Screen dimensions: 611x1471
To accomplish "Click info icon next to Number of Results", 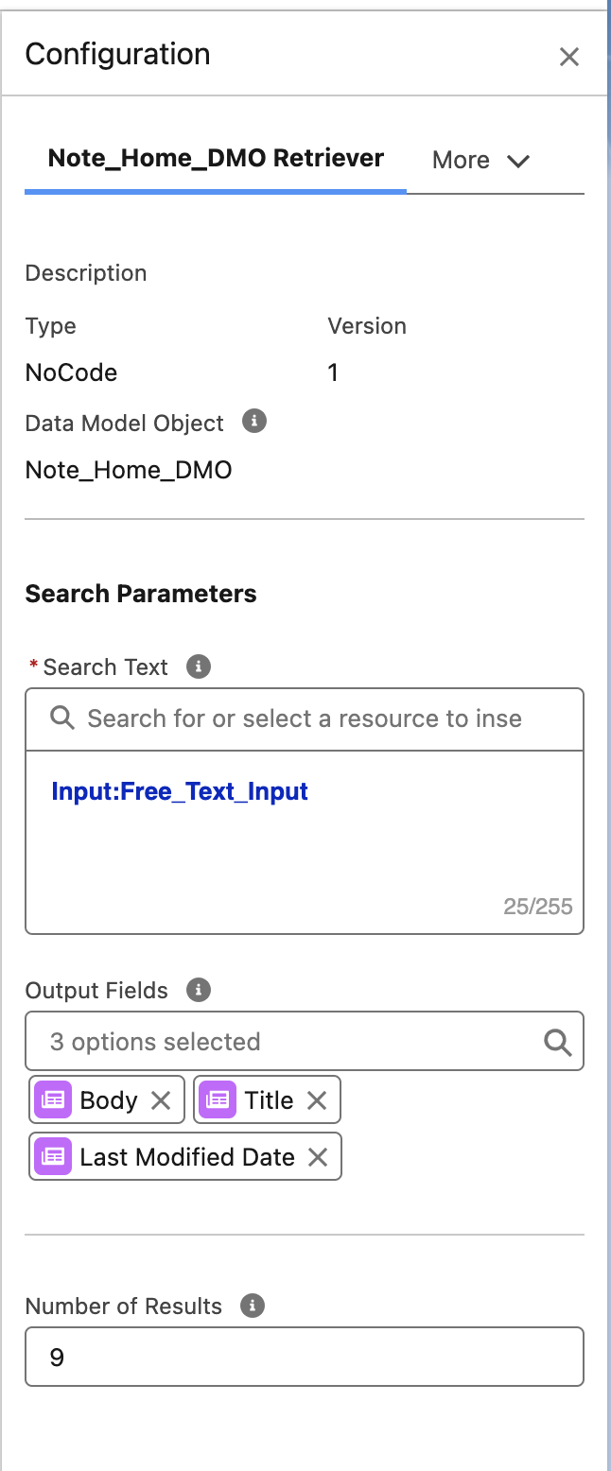I will (x=252, y=1306).
